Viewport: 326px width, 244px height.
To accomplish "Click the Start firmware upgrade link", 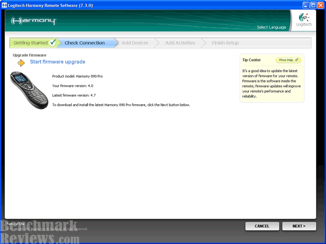I will tap(57, 62).
